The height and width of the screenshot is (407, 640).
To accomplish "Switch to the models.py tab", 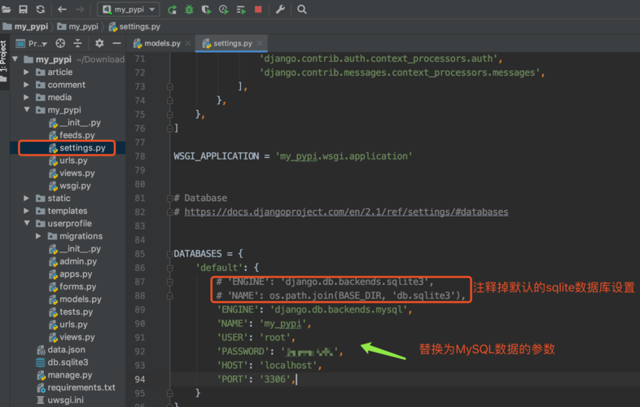I will [163, 43].
